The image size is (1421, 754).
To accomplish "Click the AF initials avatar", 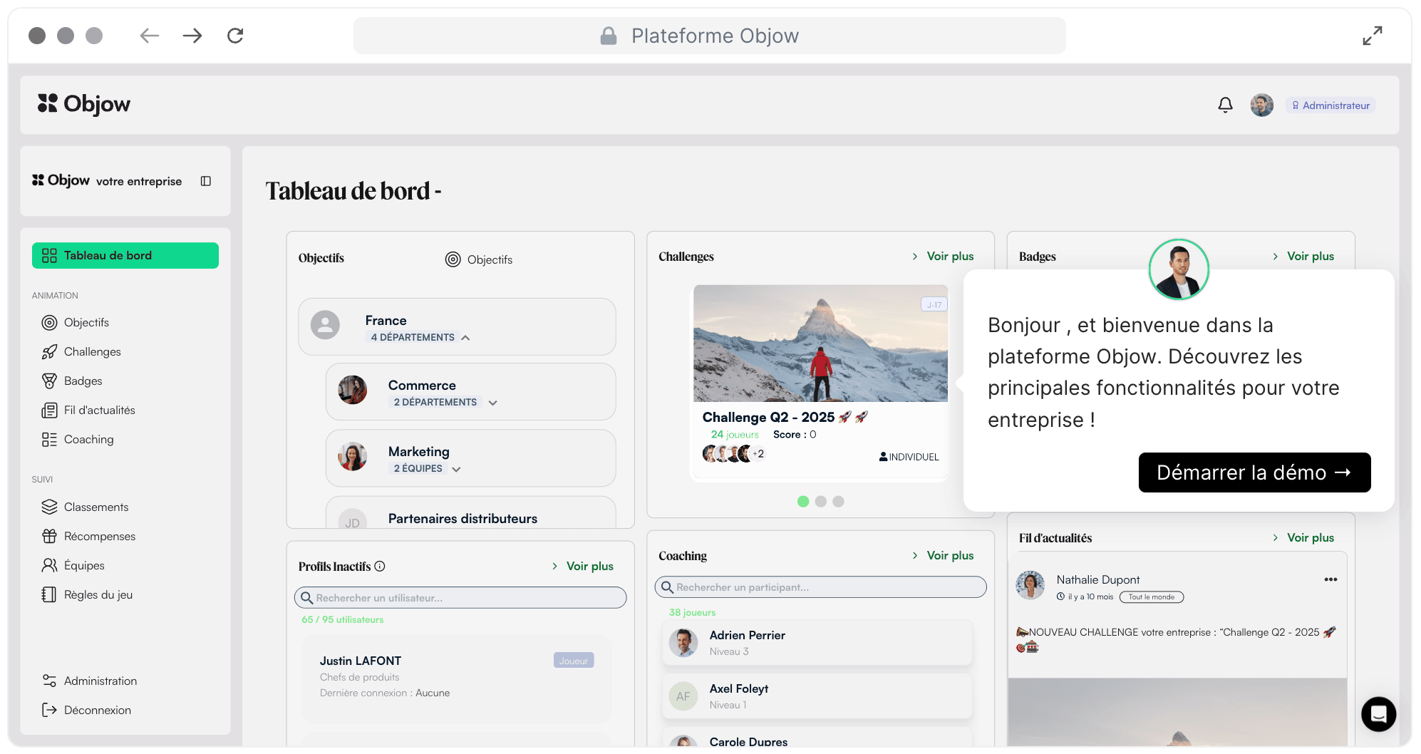I will (683, 696).
